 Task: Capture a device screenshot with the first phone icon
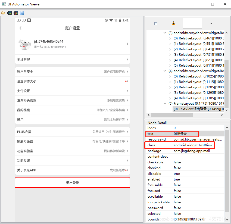(x=10, y=13)
